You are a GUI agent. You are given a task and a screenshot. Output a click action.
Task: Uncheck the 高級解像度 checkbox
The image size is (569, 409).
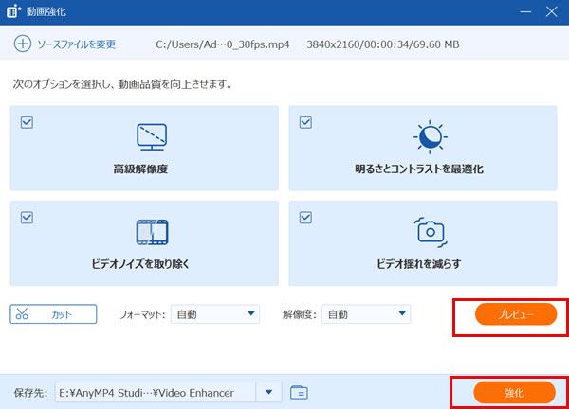[x=27, y=122]
